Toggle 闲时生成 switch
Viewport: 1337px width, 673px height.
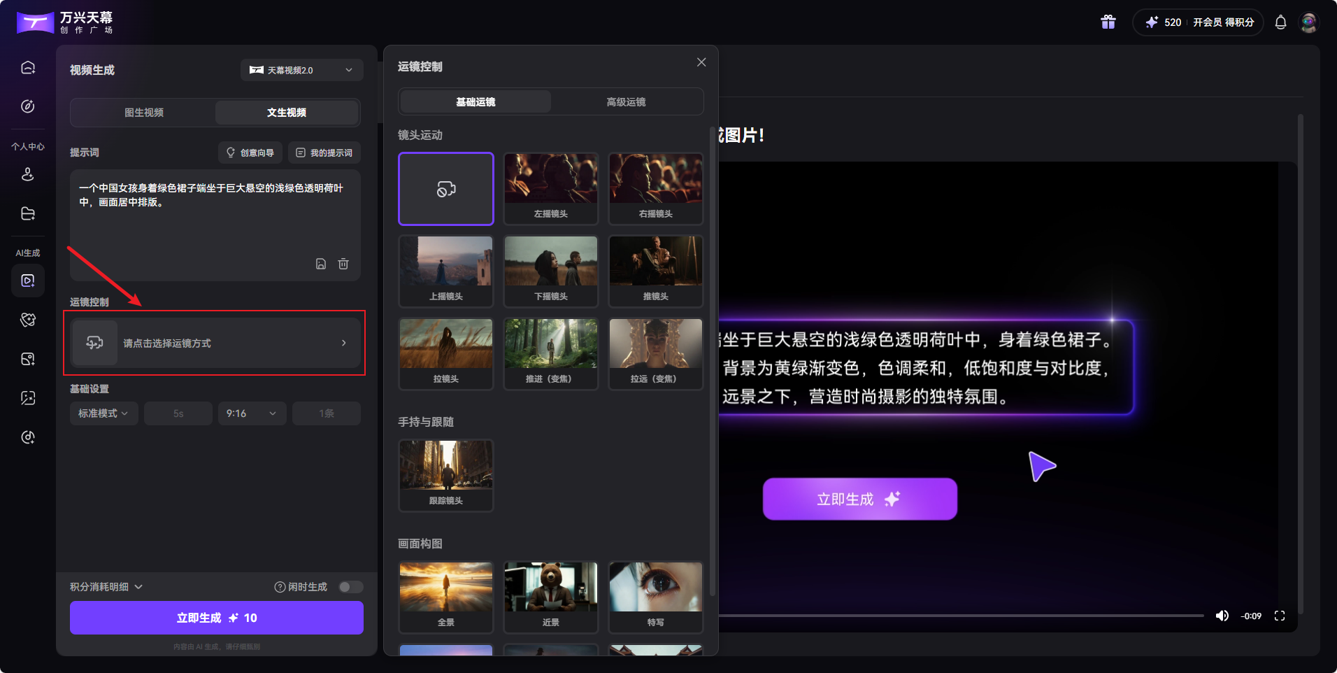pos(350,587)
